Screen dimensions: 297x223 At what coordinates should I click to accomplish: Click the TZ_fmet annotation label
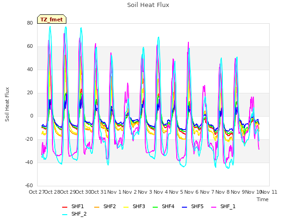52,20
